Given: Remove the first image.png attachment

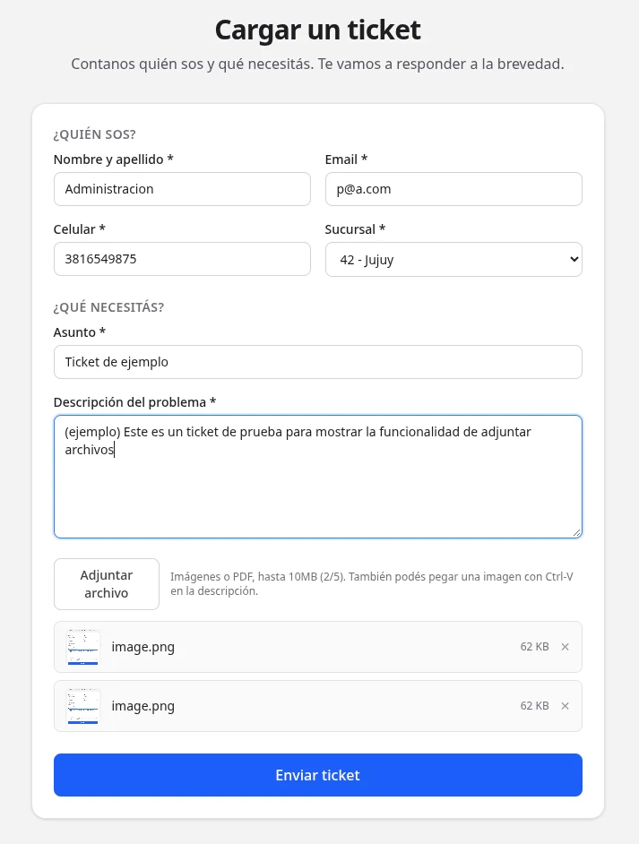Looking at the screenshot, I should point(565,647).
